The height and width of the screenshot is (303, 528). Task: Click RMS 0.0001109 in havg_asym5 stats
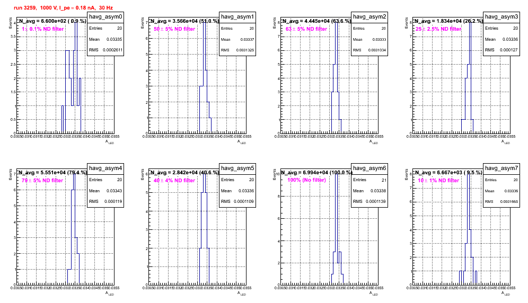point(237,201)
